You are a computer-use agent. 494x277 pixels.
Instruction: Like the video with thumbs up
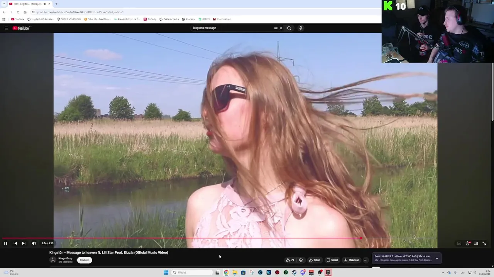289,260
